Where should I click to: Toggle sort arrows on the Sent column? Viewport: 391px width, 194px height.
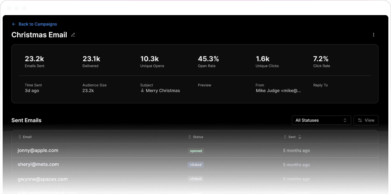point(300,137)
